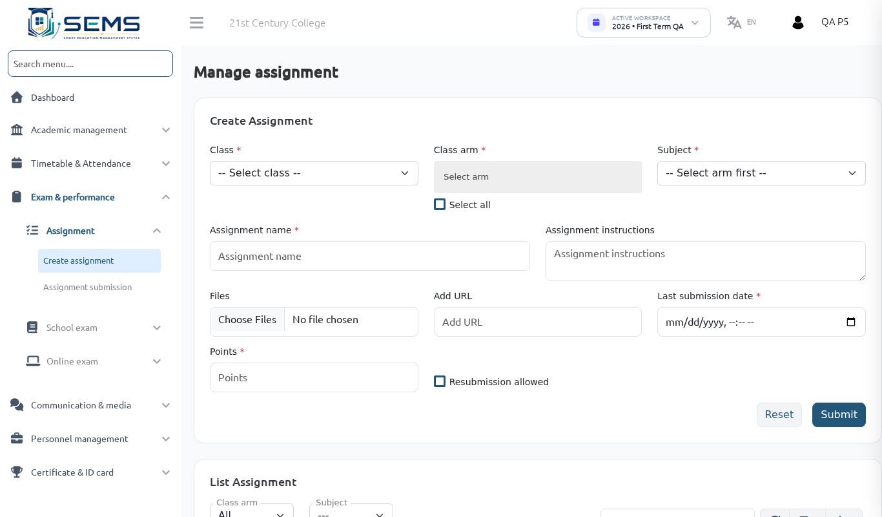Check the Select all checkbox
The width and height of the screenshot is (882, 517).
click(x=440, y=204)
